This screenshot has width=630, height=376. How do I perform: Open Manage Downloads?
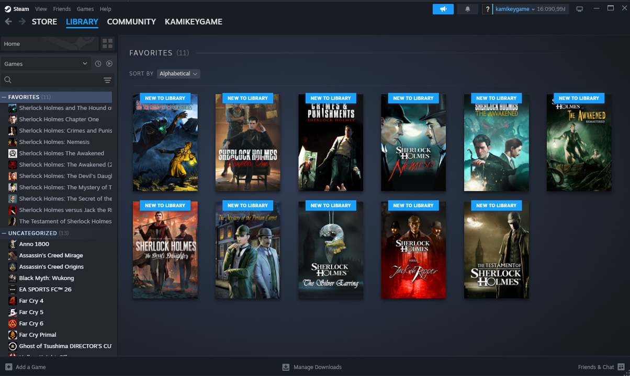click(312, 367)
